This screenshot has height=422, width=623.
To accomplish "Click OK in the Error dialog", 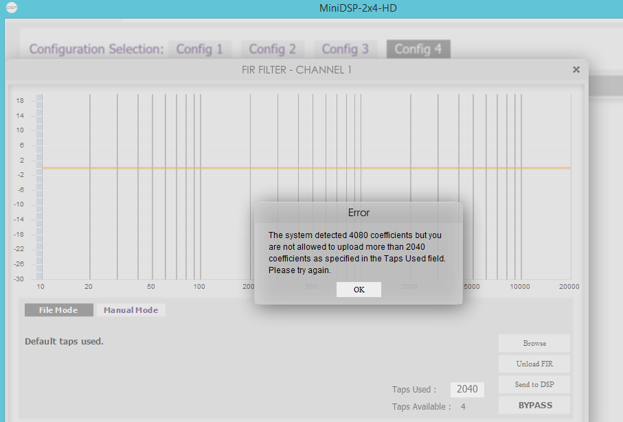I will (x=359, y=290).
